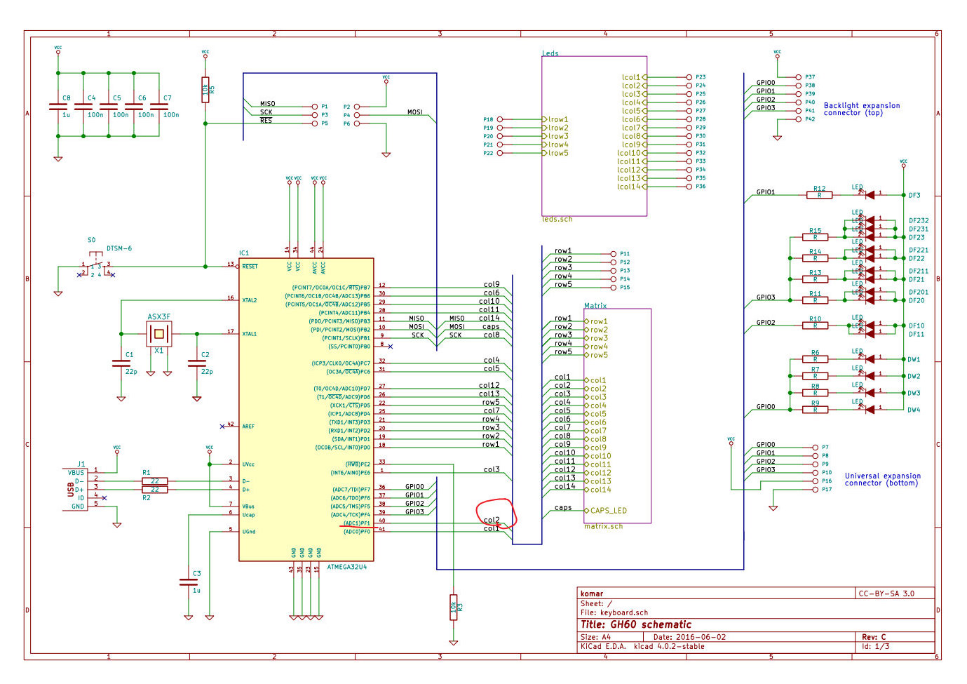Click the 'Rev: C' field
This screenshot has width=967, height=684.
pos(874,637)
